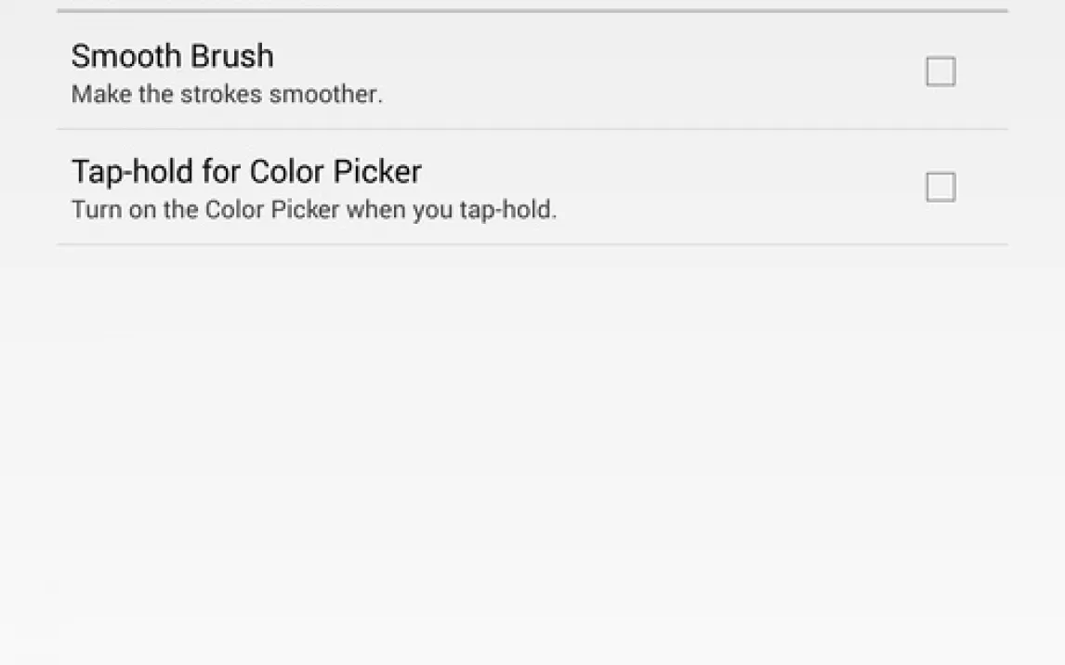Viewport: 1065px width, 665px height.
Task: Tick the square box beside Tap-hold setting
Action: click(940, 188)
